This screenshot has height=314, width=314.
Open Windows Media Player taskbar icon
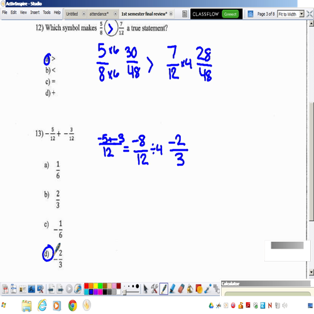tap(57, 306)
